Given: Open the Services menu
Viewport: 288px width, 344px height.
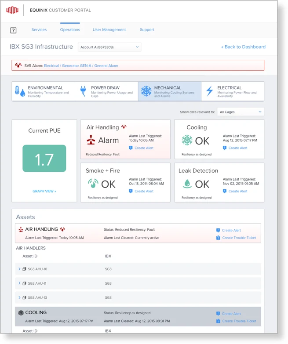Looking at the screenshot, I should click(39, 29).
